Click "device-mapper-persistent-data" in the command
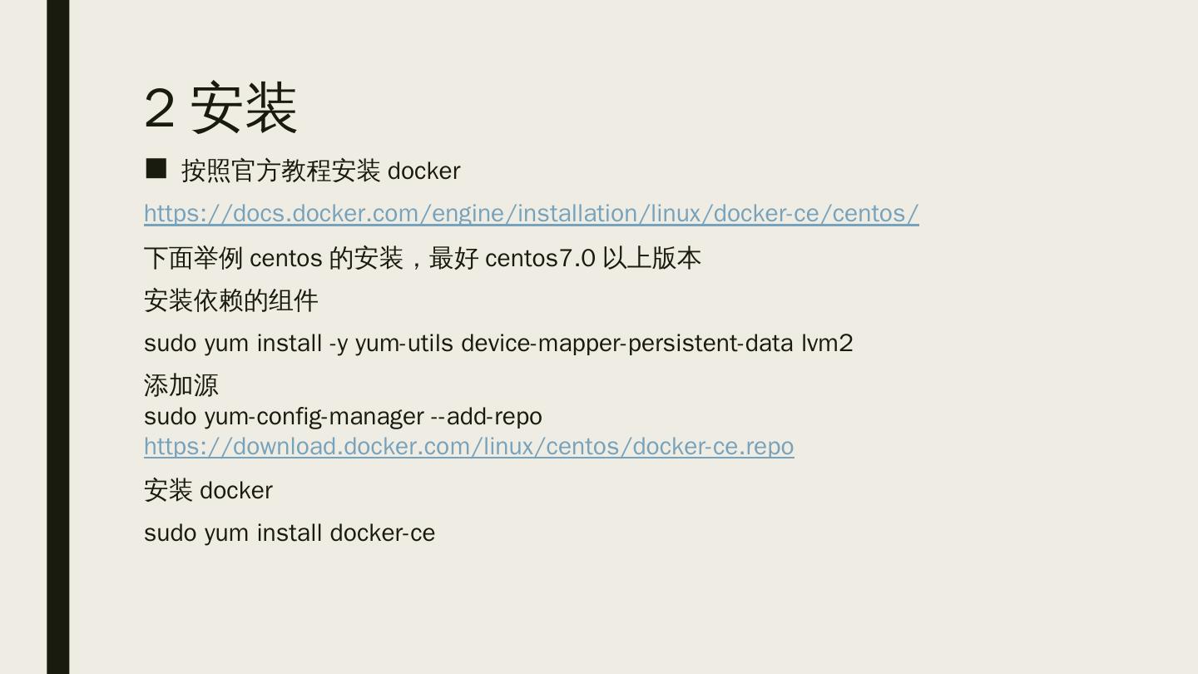The height and width of the screenshot is (674, 1198). (626, 344)
